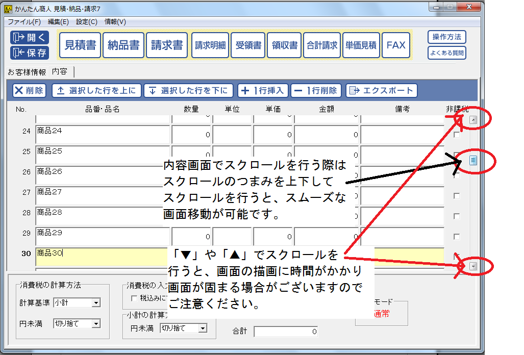Click the red 通常 mode text

pos(382,314)
